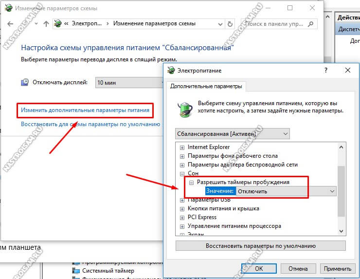360x279 pixels.
Task: Select the Изменение параметров схемы breadcrumb
Action: pos(154,23)
